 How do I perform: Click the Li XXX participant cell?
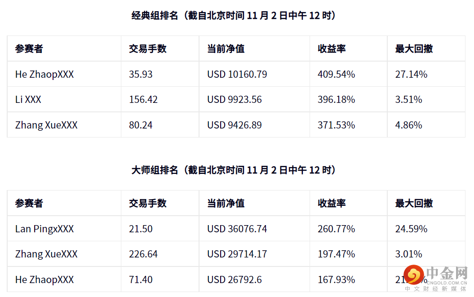tap(28, 100)
